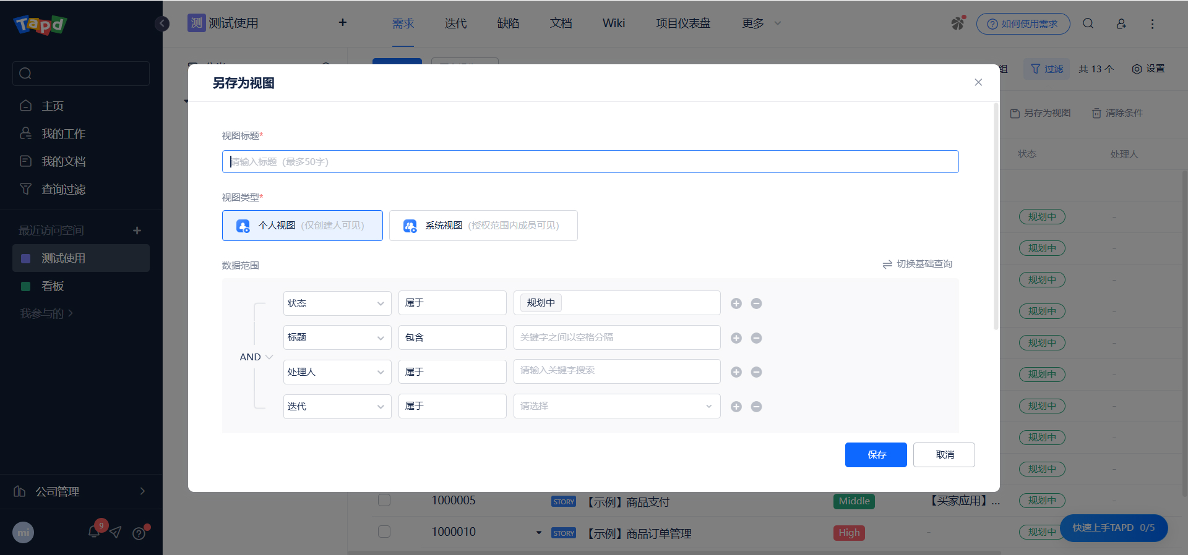This screenshot has width=1188, height=555.
Task: Click the 取消 button
Action: coord(944,455)
